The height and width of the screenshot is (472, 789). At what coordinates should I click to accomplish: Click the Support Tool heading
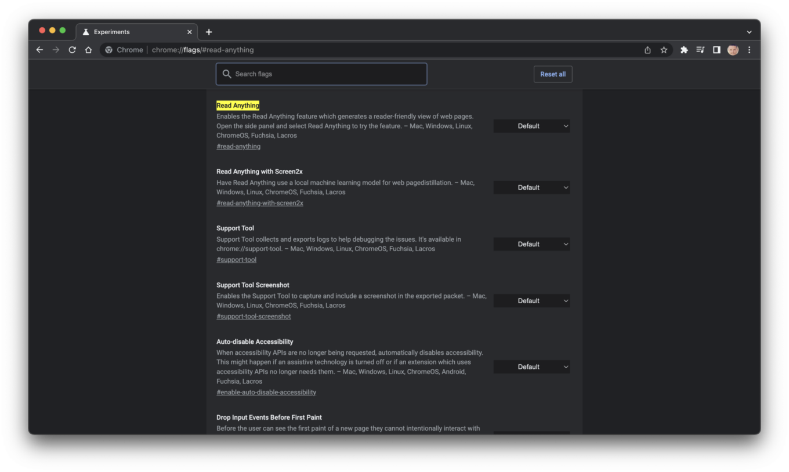pyautogui.click(x=235, y=228)
